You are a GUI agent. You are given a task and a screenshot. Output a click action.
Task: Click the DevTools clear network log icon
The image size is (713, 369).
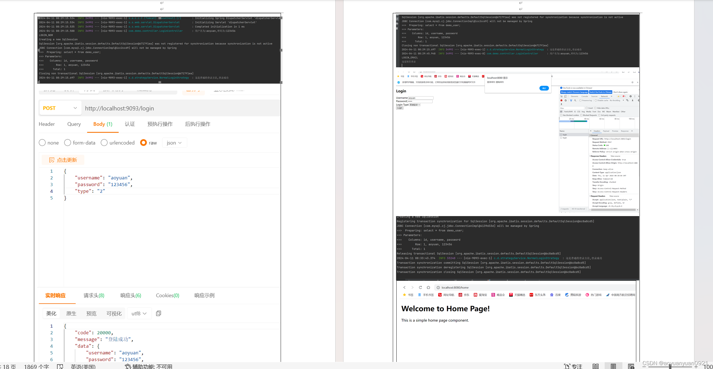click(x=566, y=100)
